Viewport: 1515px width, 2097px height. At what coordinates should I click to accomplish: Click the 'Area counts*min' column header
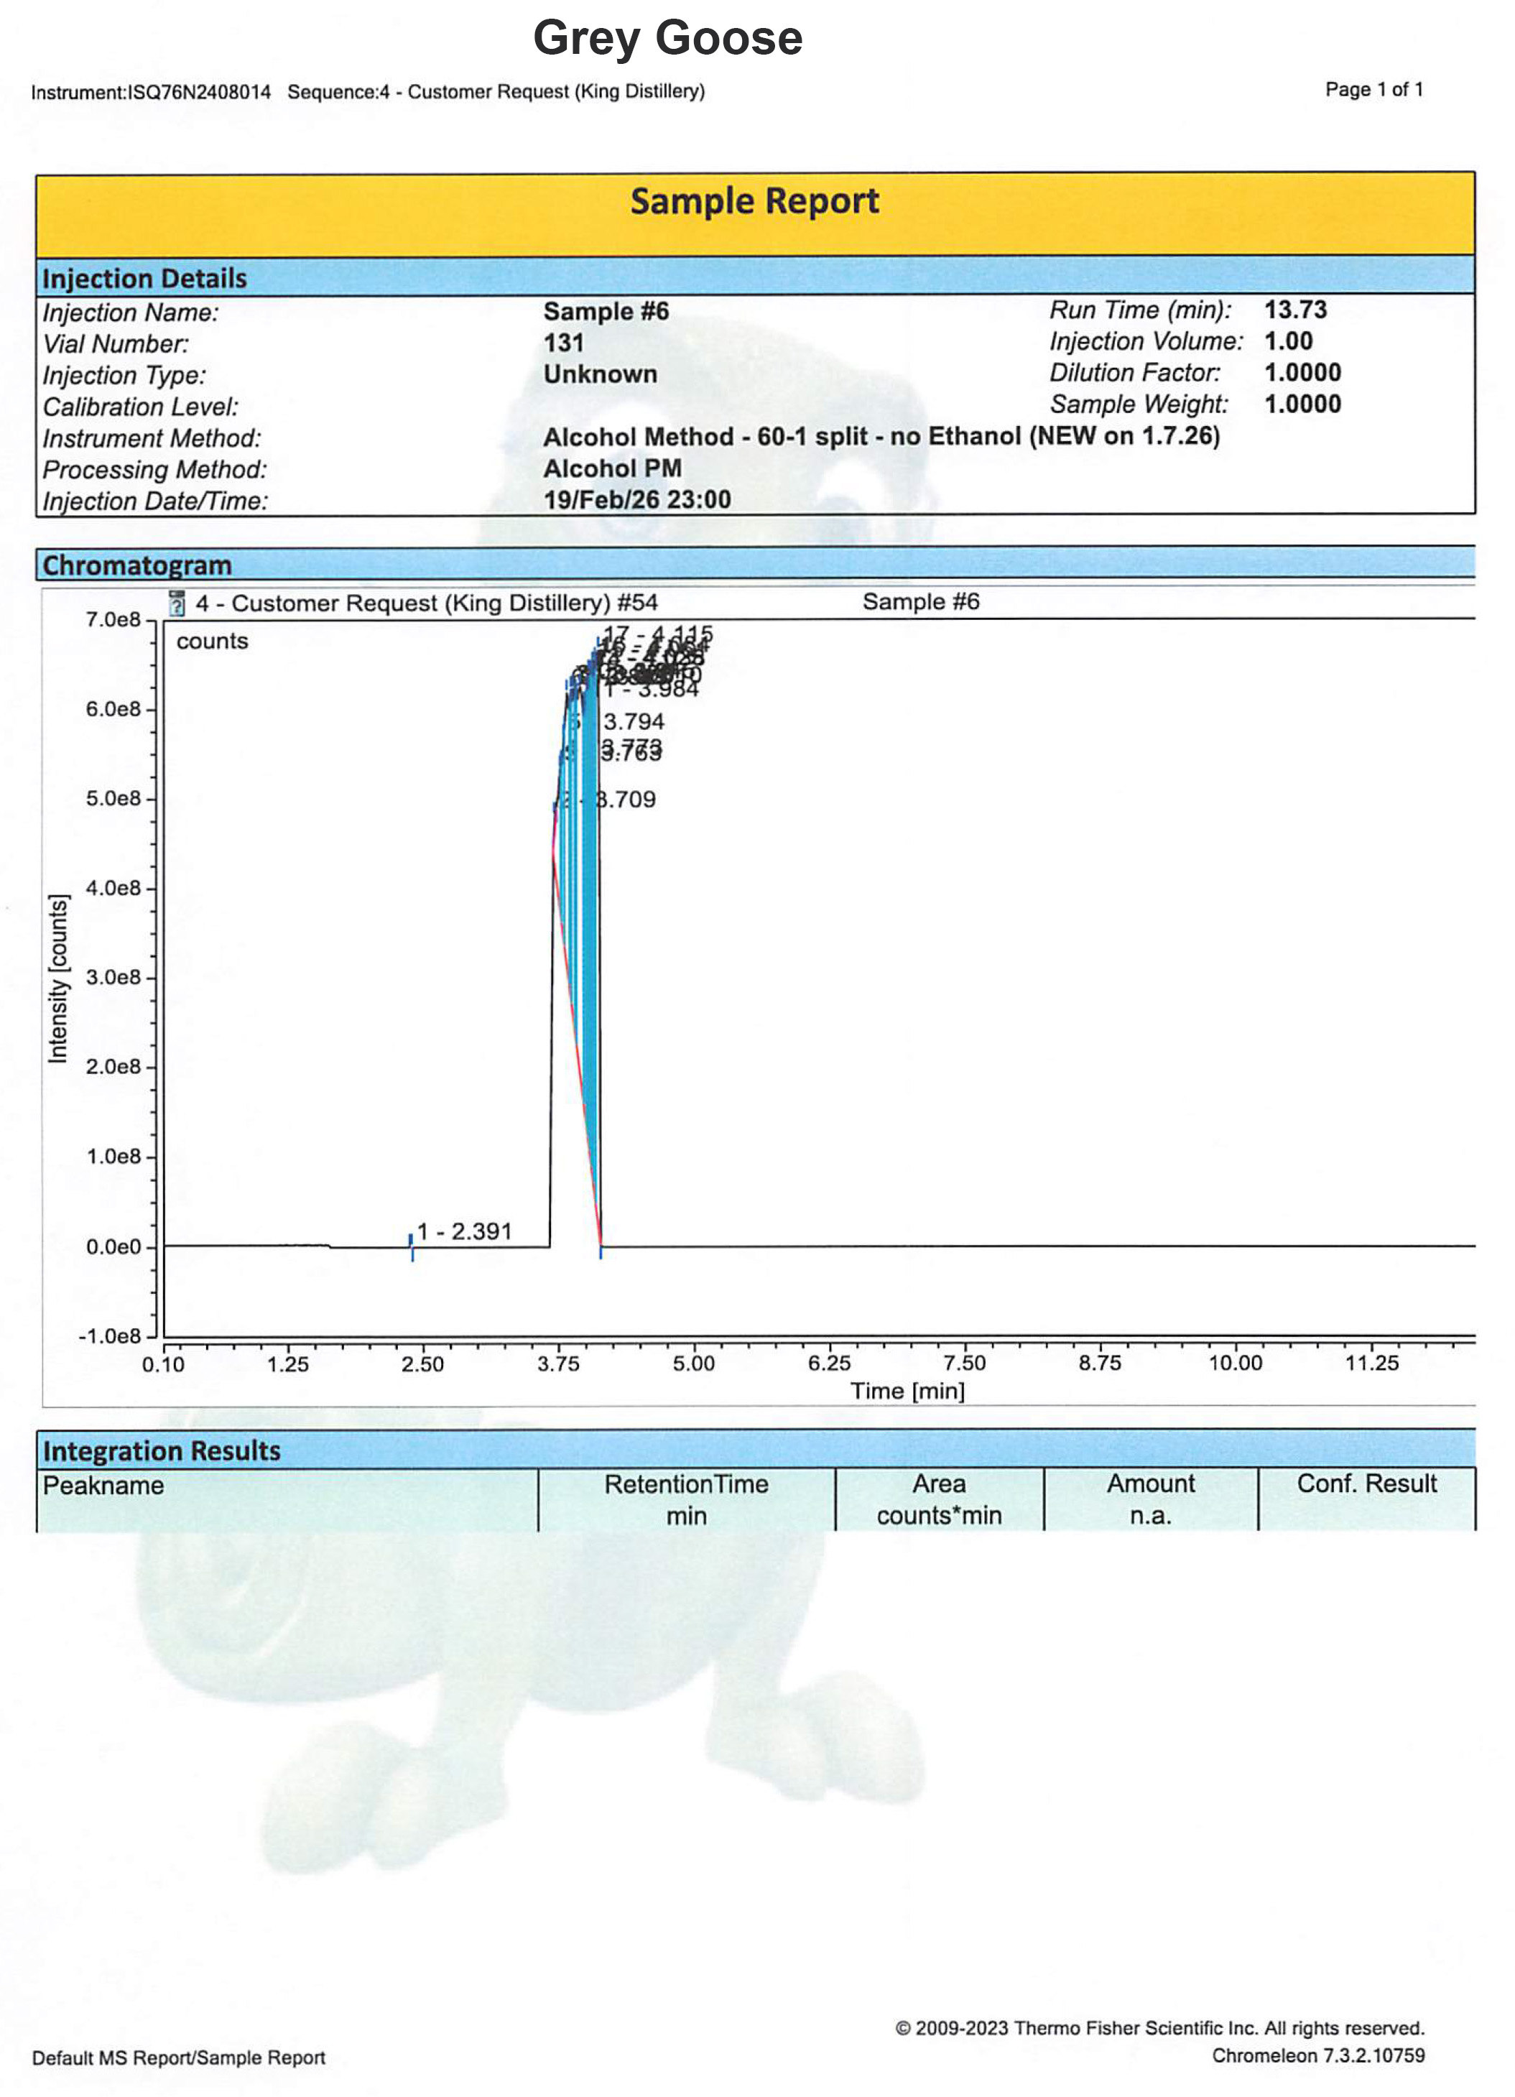tap(939, 1500)
